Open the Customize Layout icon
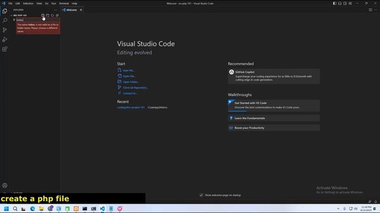This screenshot has width=380, height=213. click(350, 4)
